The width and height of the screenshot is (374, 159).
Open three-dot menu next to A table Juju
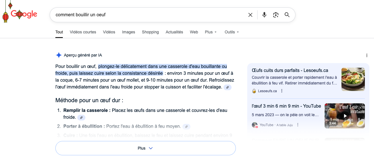pos(298,125)
